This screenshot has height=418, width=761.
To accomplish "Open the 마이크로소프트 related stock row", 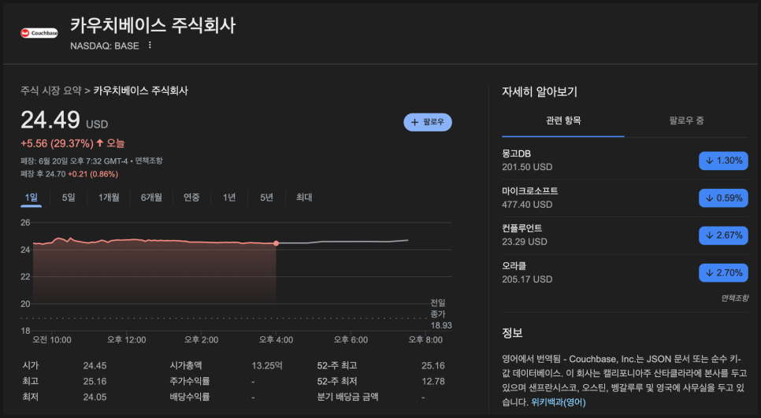I will point(625,198).
